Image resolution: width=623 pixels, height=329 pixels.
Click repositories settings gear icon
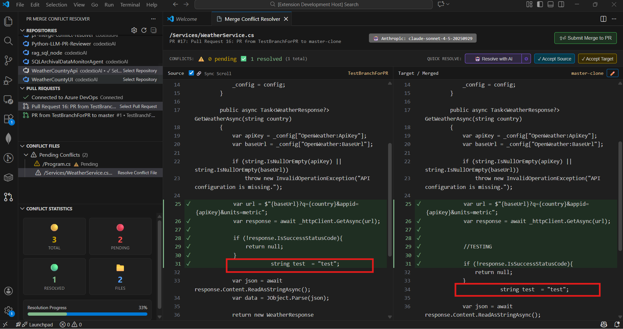(x=134, y=30)
